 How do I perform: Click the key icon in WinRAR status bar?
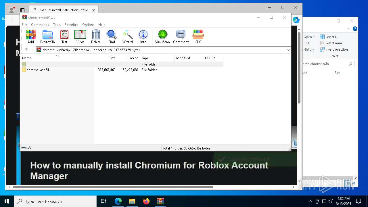[x=29, y=148]
